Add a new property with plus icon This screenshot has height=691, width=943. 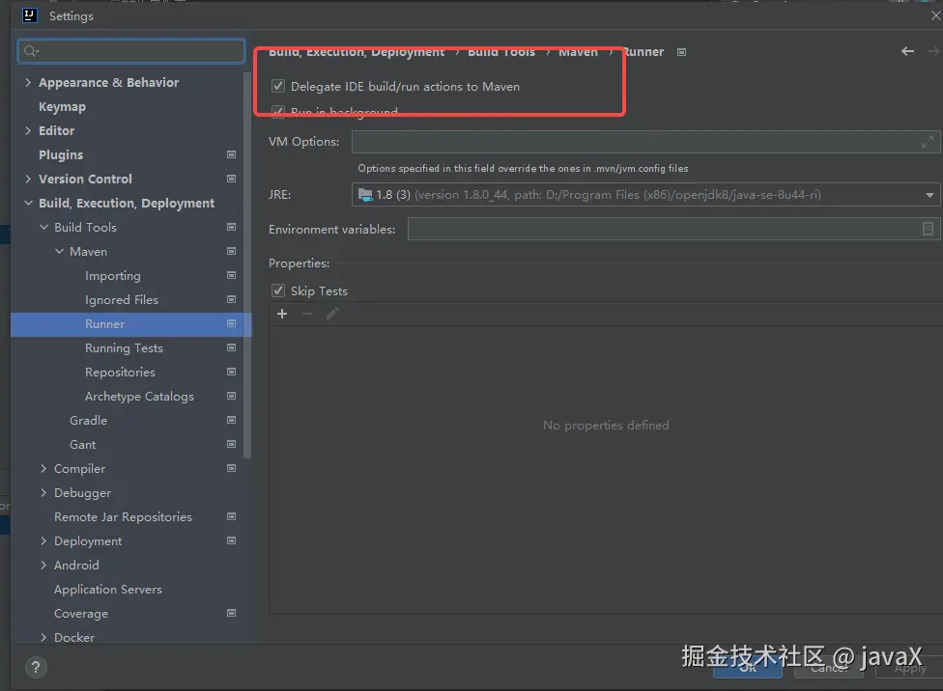(x=282, y=314)
